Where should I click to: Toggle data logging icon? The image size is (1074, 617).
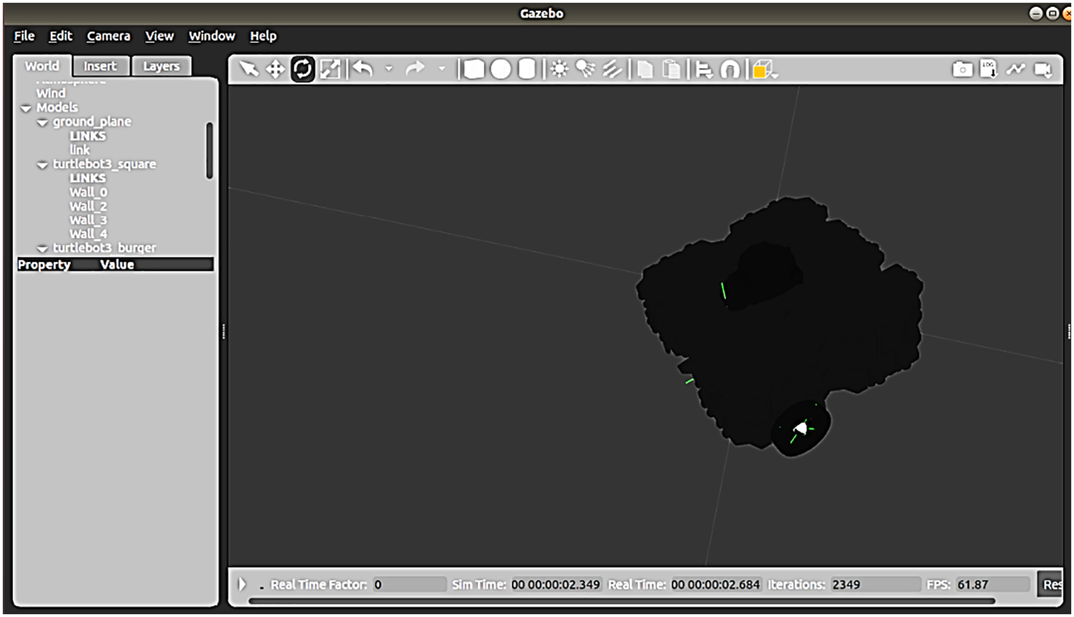(989, 69)
